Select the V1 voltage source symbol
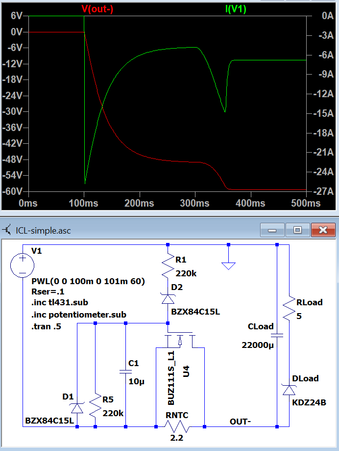The image size is (339, 451). coord(23,265)
